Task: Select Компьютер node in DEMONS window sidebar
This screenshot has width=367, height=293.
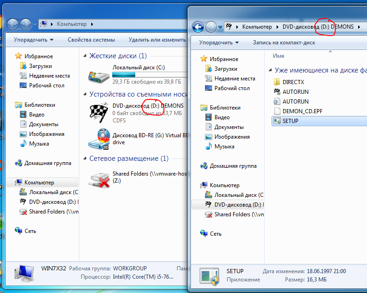Action: coord(224,185)
